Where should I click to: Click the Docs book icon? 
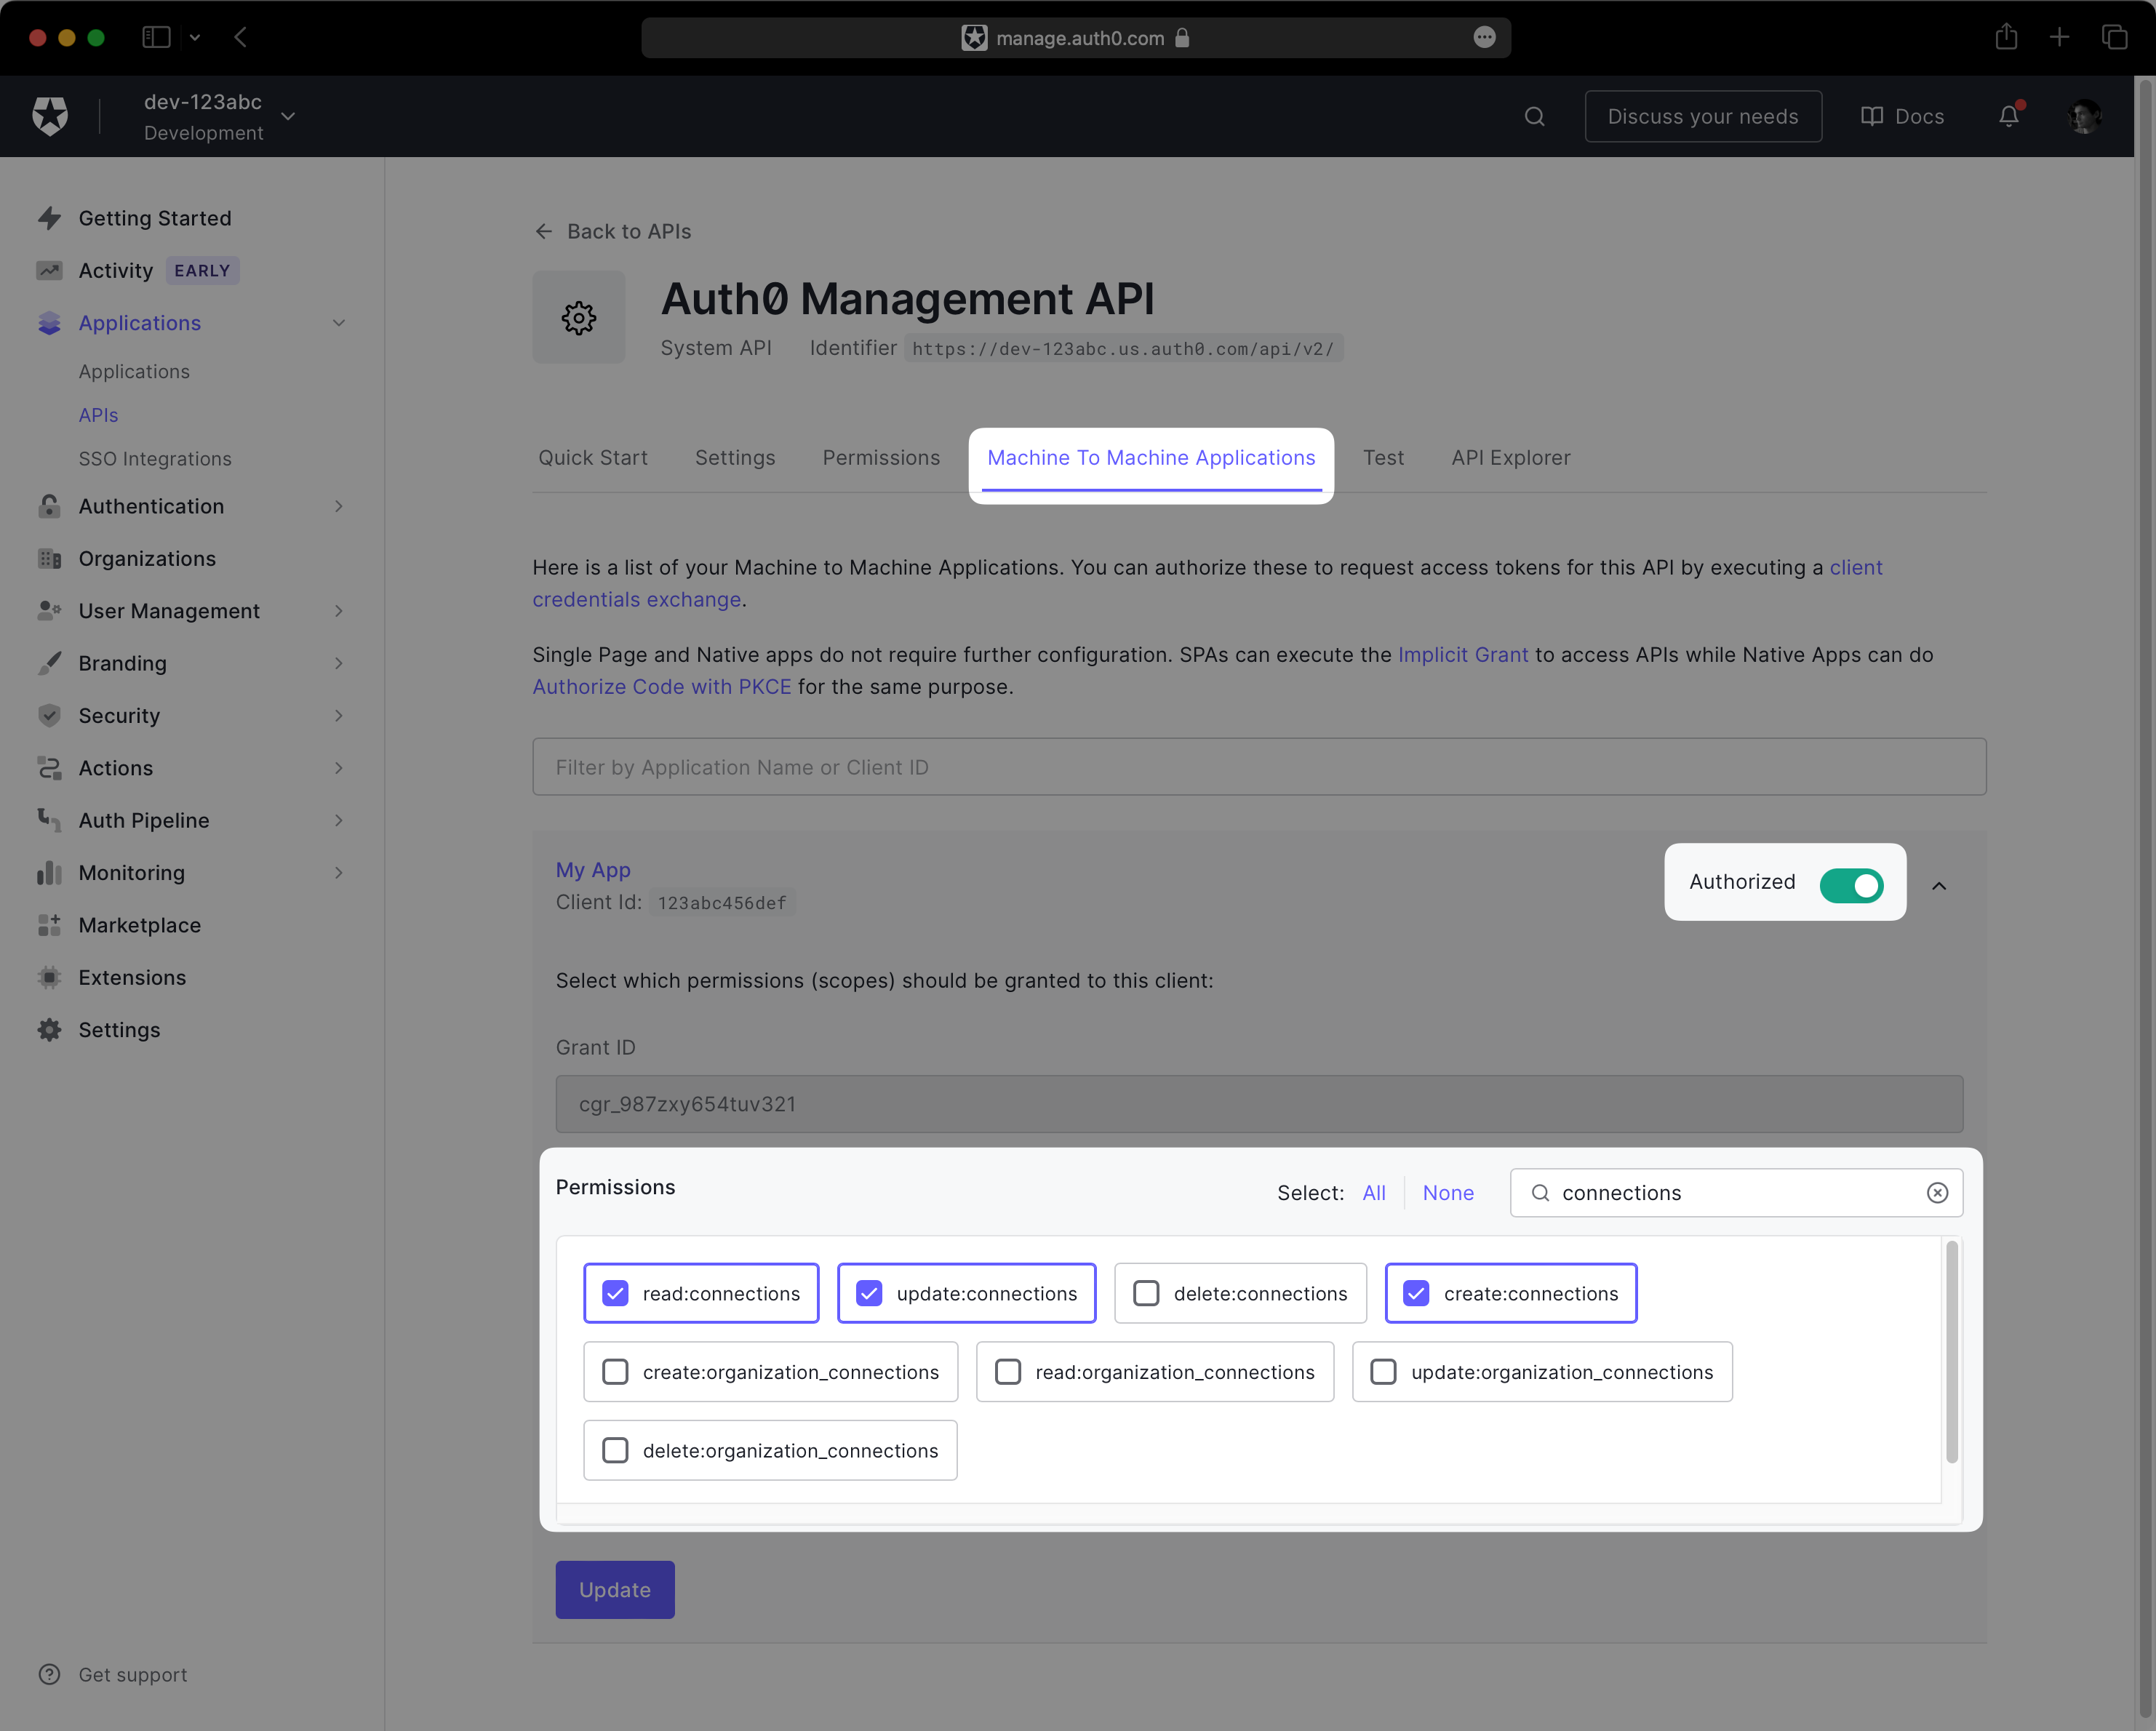[1871, 116]
